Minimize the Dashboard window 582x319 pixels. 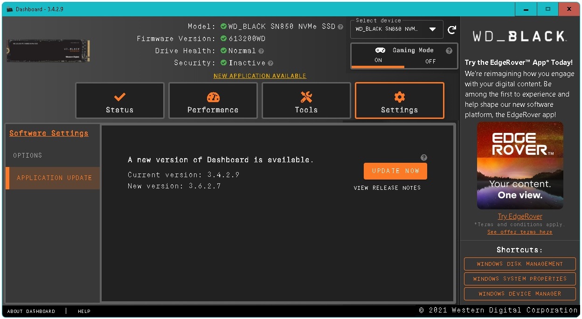click(526, 9)
